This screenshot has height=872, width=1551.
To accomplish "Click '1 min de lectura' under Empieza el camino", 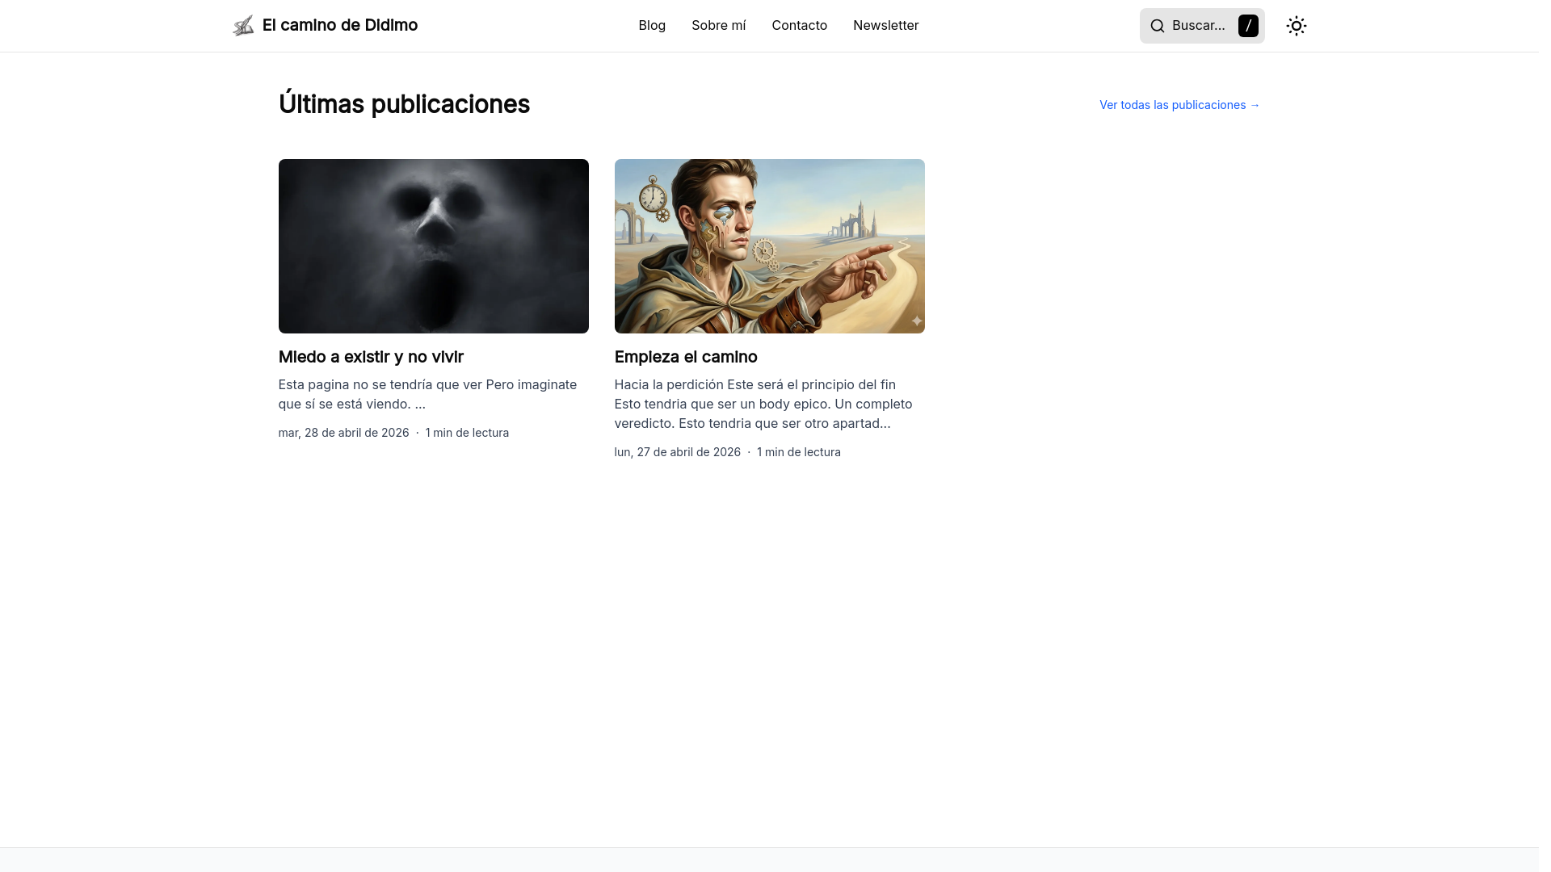I will point(799,452).
